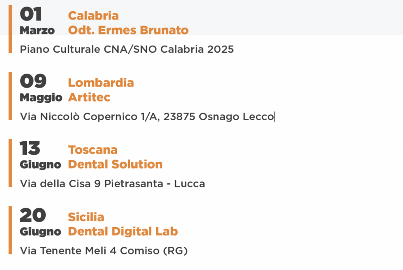Click the Giugno label under 20

tap(41, 232)
